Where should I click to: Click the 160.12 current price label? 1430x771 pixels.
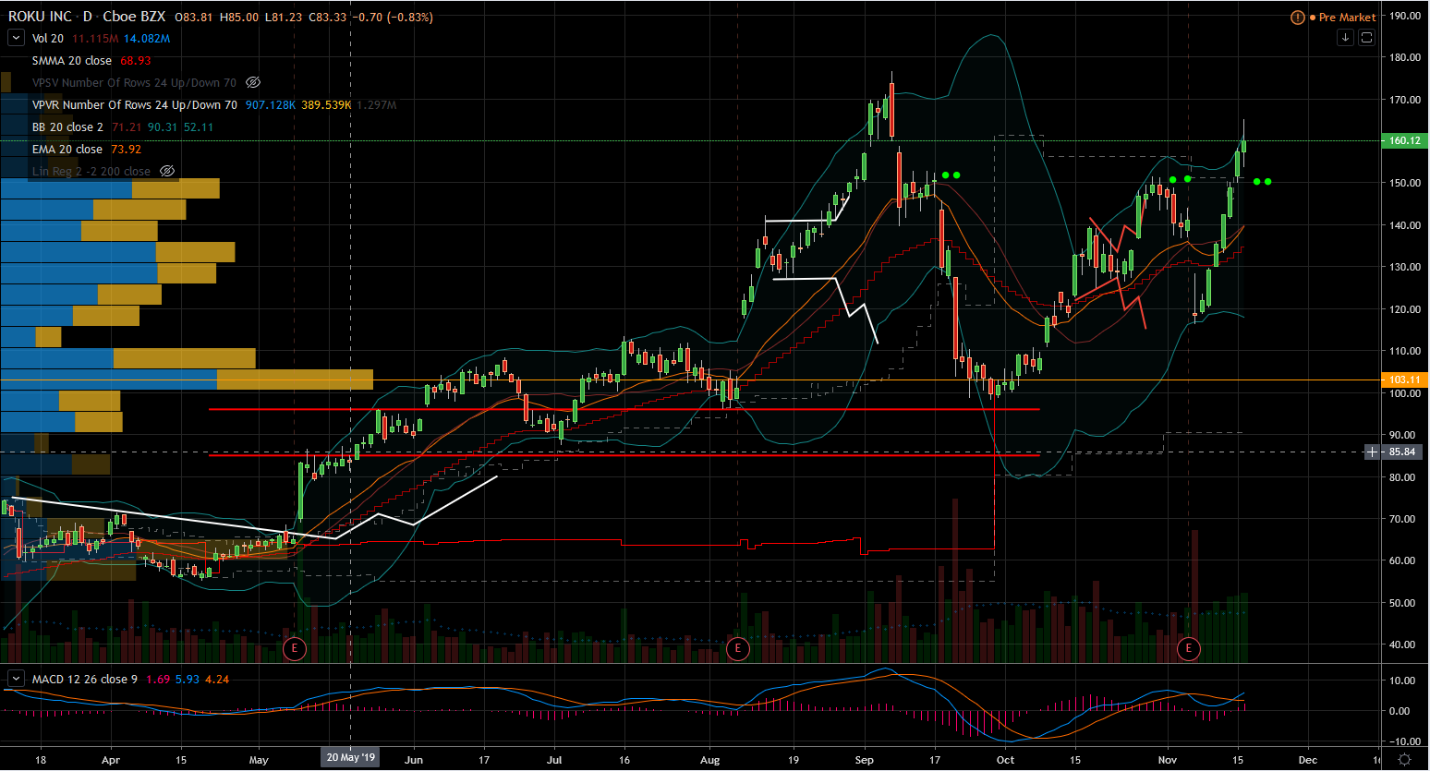[1404, 140]
